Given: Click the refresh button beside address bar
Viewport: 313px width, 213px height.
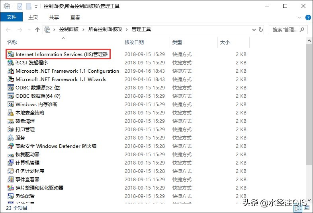Looking at the screenshot, I should point(261,30).
